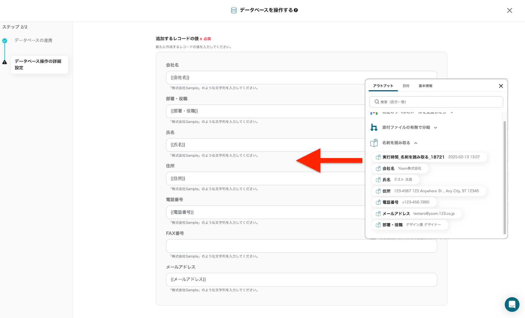Close the output popup panel
The width and height of the screenshot is (525, 318).
501,86
